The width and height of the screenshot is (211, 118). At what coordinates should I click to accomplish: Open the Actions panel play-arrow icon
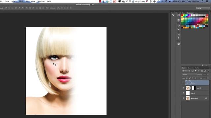(x=178, y=29)
